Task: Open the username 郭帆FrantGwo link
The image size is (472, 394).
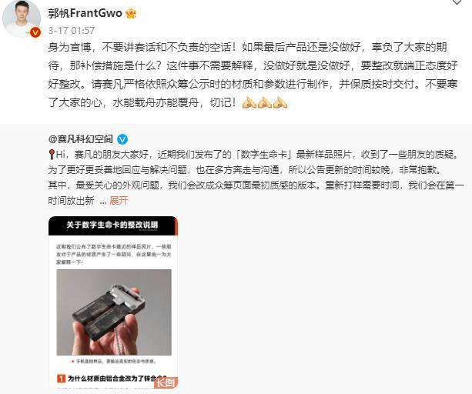Action: click(x=85, y=13)
